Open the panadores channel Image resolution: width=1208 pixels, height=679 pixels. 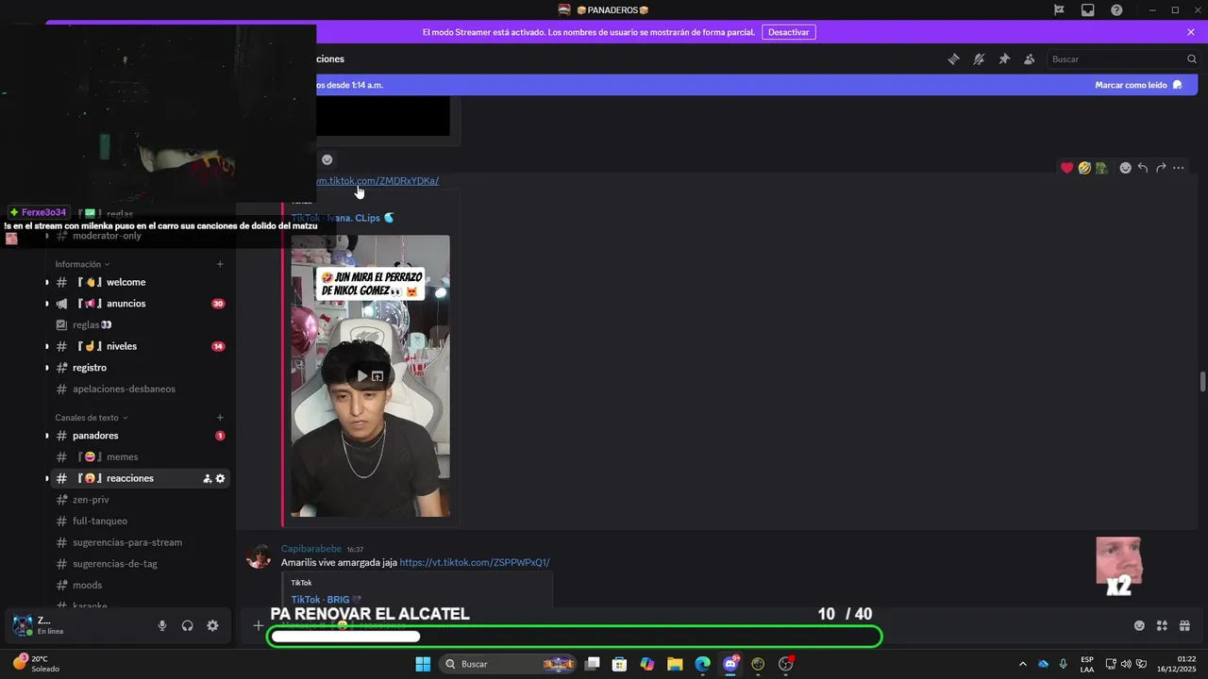point(140,436)
